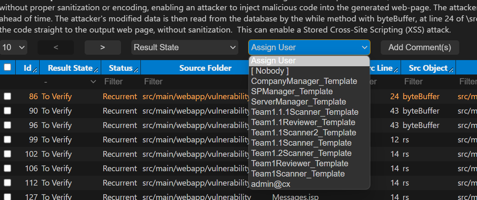Open the page size dropdown showing 10
477x200 pixels.
pyautogui.click(x=13, y=48)
